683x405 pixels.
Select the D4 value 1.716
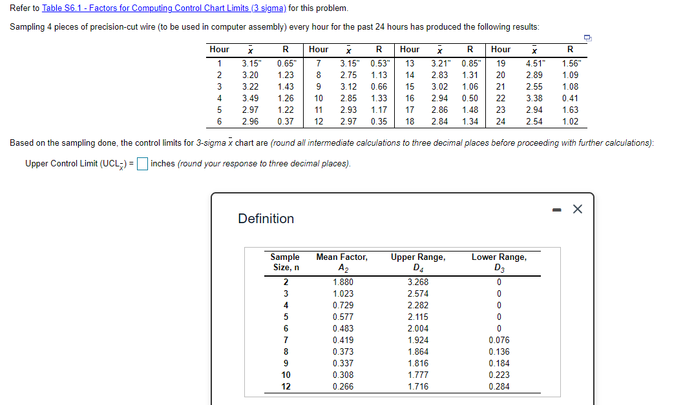pyautogui.click(x=418, y=387)
